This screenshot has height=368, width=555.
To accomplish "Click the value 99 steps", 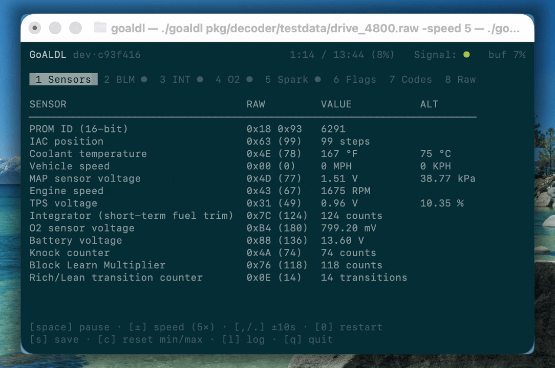I will tap(346, 141).
